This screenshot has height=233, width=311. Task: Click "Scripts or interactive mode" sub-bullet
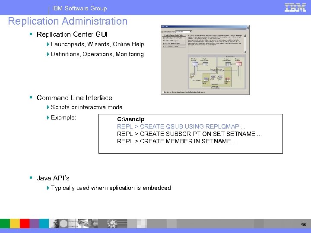pyautogui.click(x=87, y=107)
